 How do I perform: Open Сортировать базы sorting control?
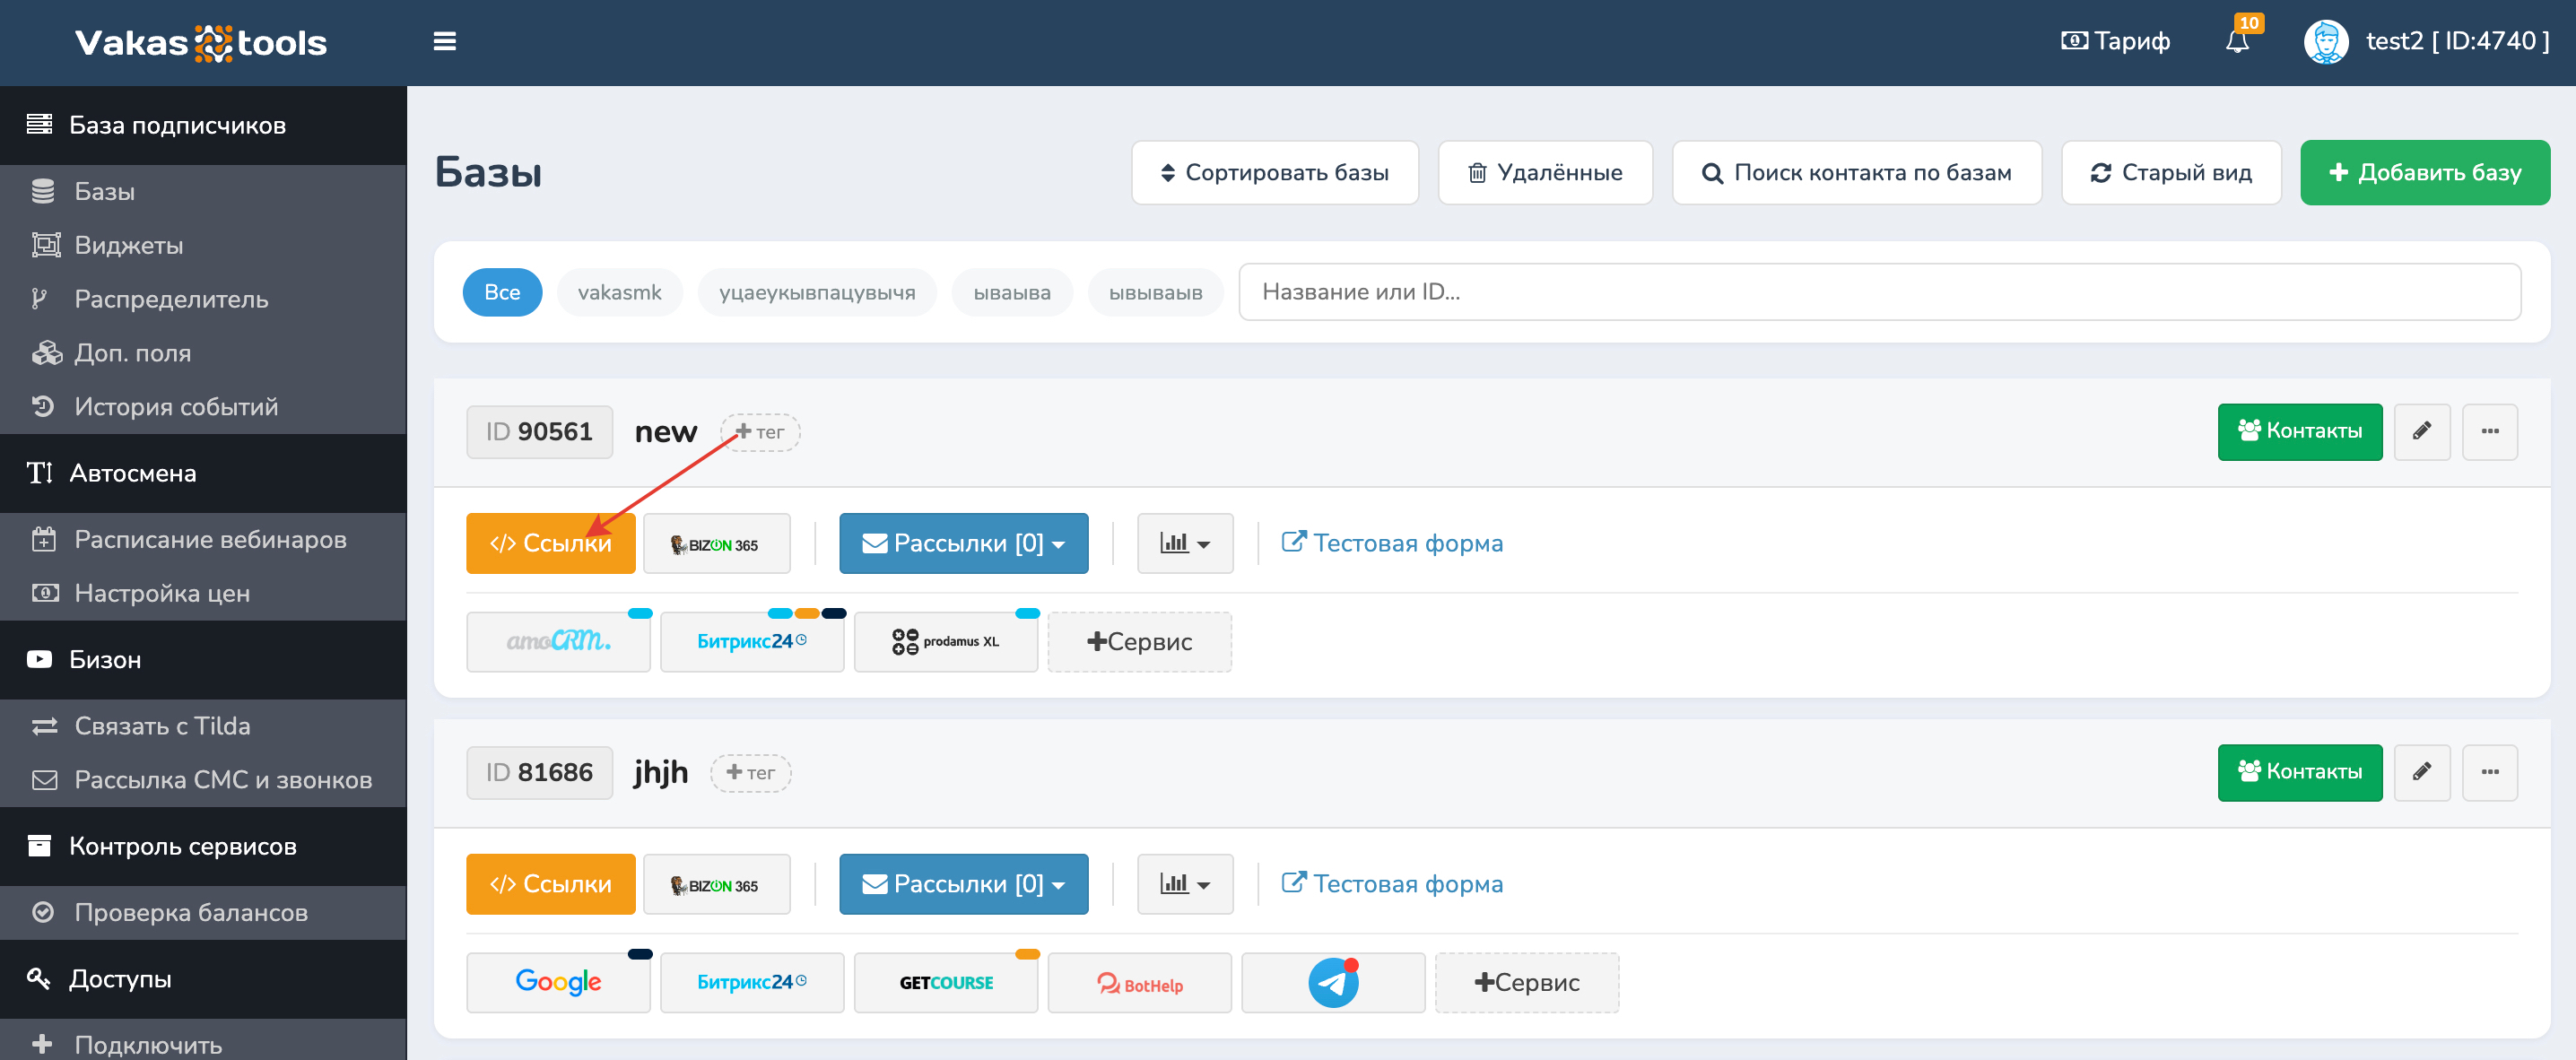tap(1274, 173)
